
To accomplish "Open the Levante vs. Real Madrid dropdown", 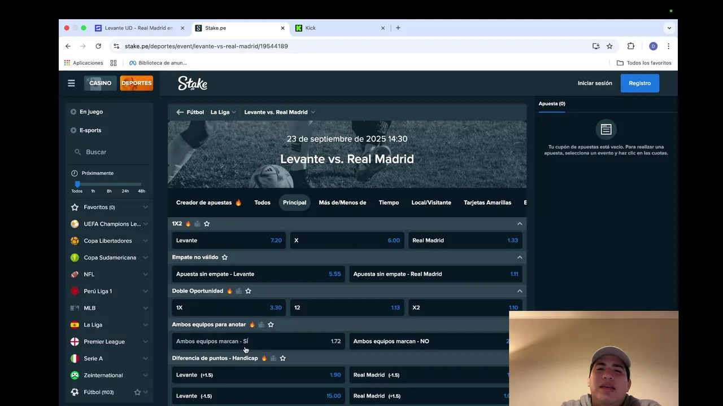I will click(280, 112).
